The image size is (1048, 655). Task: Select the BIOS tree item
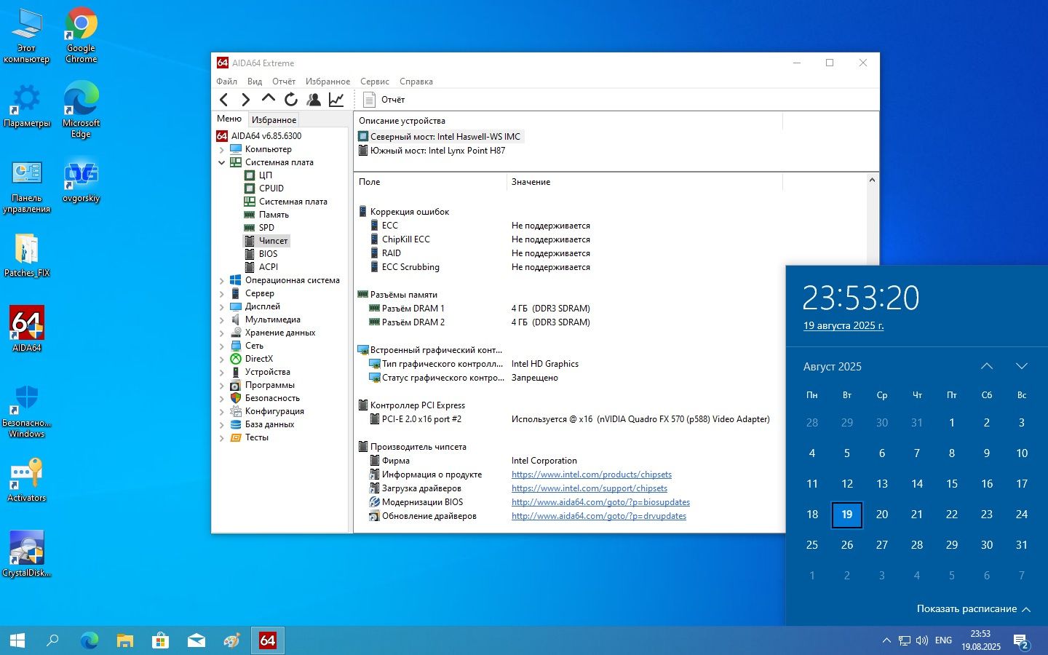coord(268,254)
